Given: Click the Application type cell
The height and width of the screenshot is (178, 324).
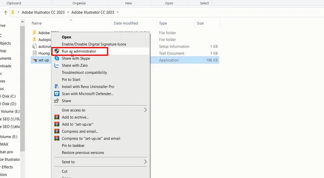Looking at the screenshot, I should tap(169, 60).
